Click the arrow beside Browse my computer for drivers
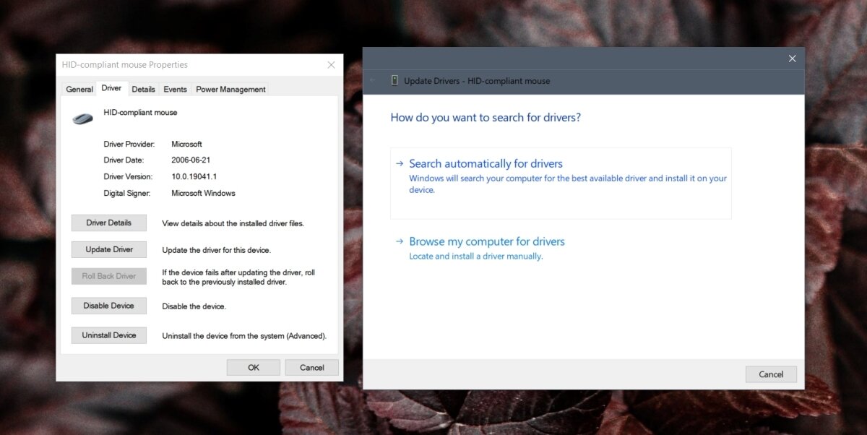 pos(400,241)
